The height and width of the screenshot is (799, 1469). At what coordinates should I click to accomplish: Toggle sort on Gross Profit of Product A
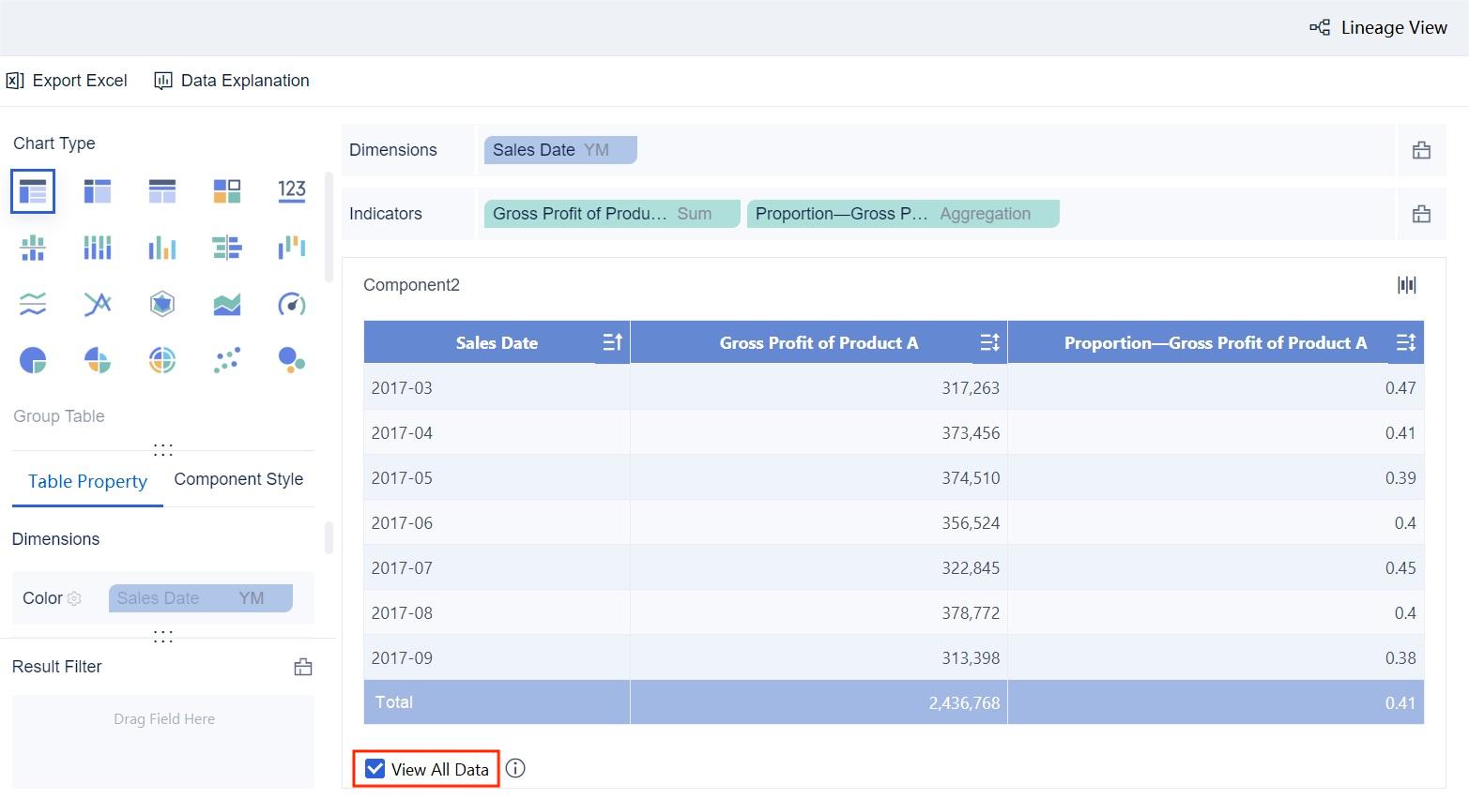pyautogui.click(x=989, y=343)
